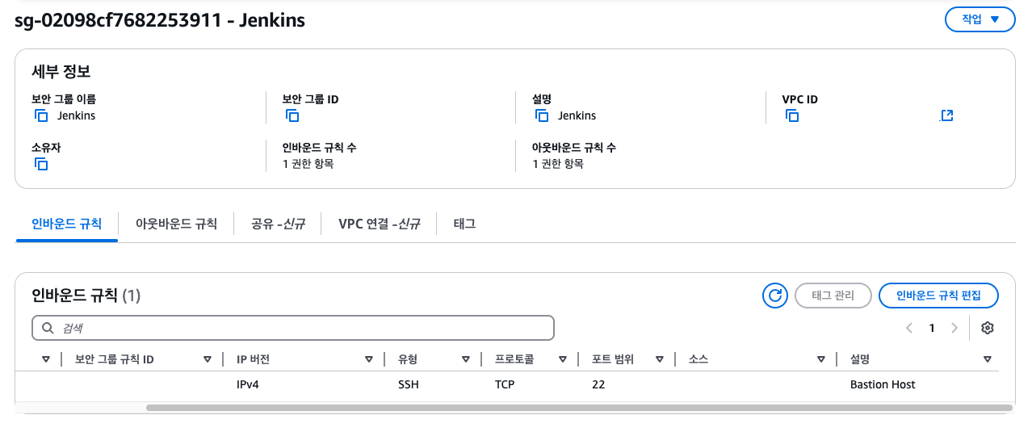The image size is (1032, 432).
Task: Open VPC ID external link icon
Action: 947,115
